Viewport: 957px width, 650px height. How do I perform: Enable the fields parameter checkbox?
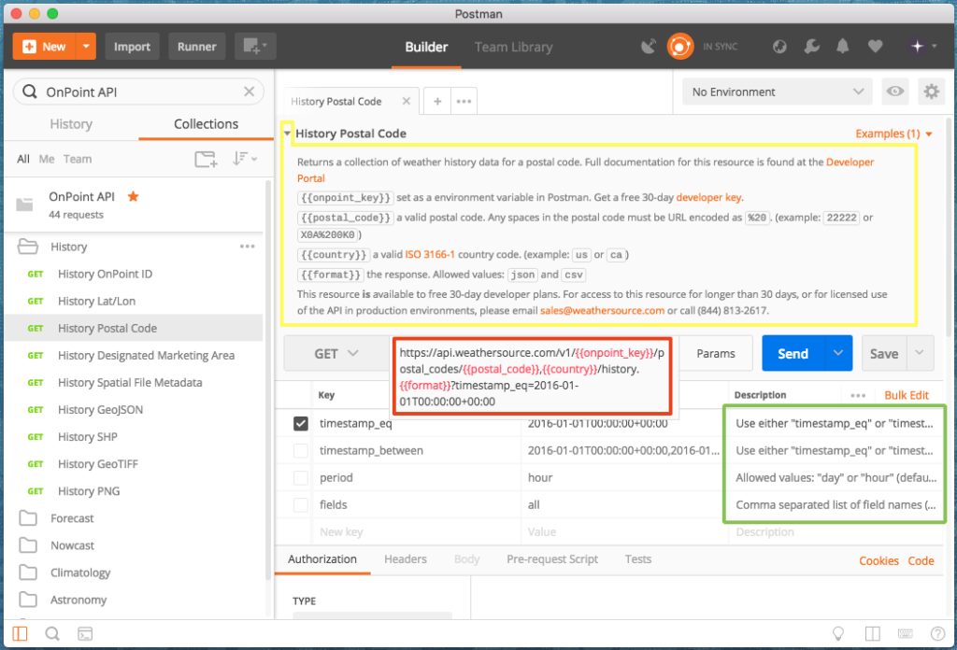[300, 505]
